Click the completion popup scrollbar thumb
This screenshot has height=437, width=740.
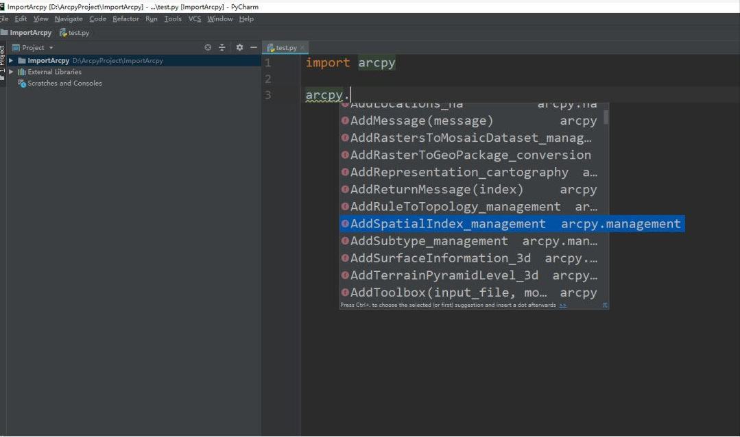[606, 117]
